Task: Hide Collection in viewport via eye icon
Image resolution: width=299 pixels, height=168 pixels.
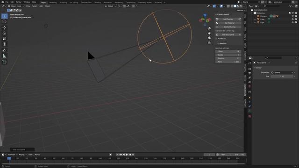Action: click(x=292, y=13)
